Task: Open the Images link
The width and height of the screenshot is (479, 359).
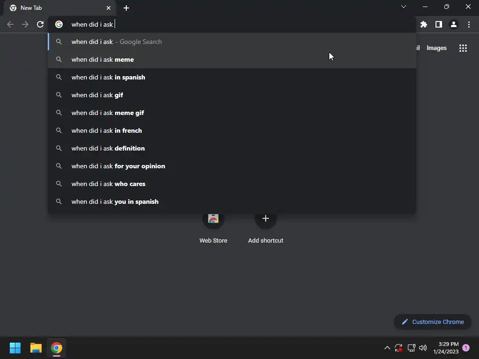Action: (x=436, y=48)
